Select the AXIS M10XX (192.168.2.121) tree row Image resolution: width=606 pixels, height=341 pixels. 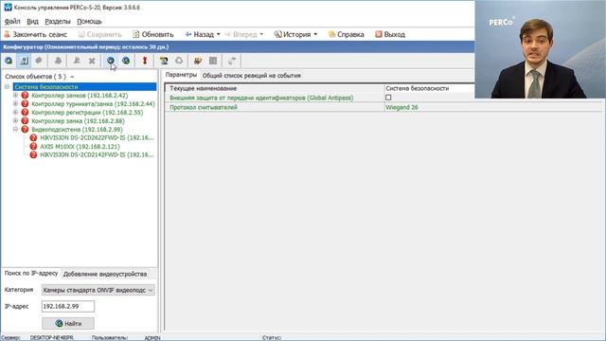tap(80, 147)
